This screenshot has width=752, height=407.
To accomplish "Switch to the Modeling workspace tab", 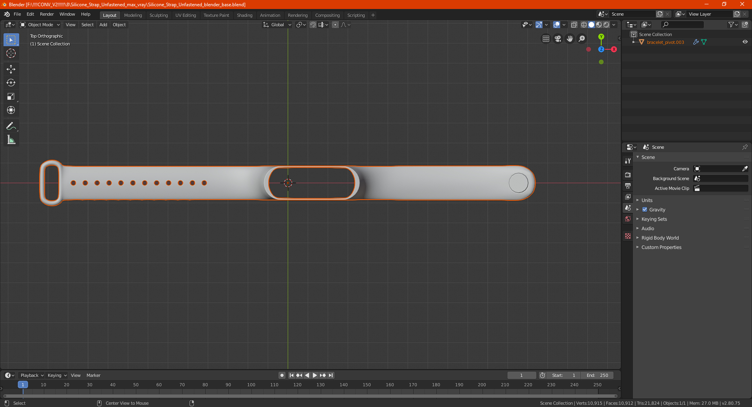I will [x=133, y=15].
